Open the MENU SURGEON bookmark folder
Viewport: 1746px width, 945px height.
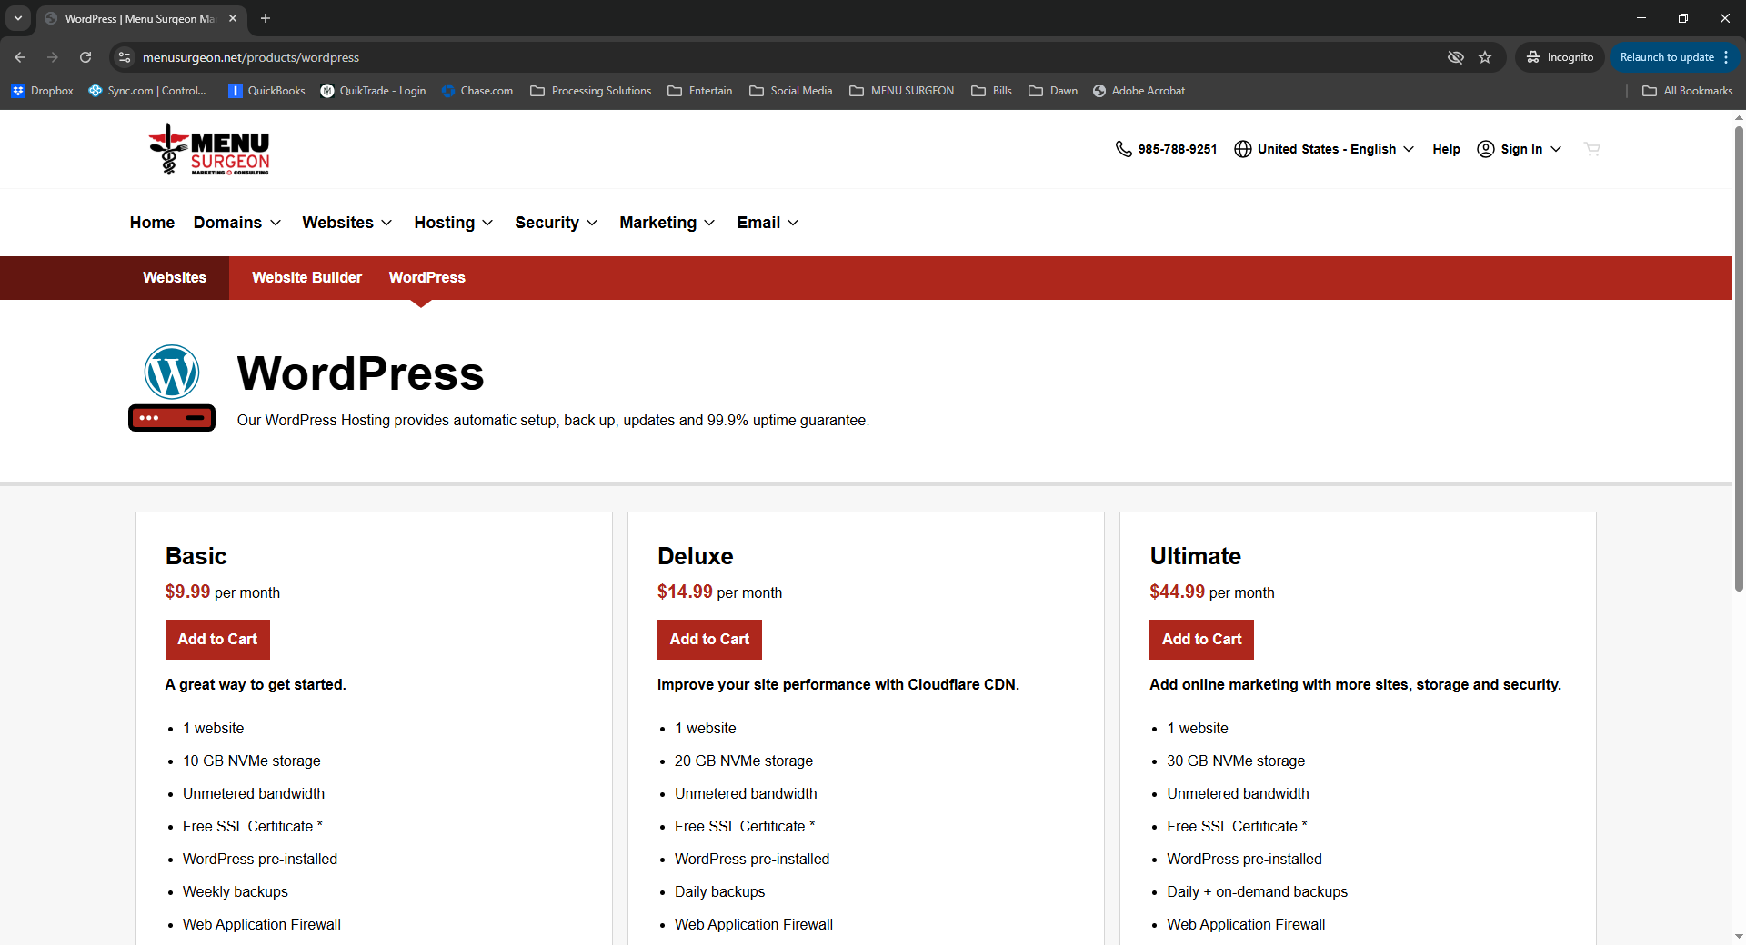901,91
